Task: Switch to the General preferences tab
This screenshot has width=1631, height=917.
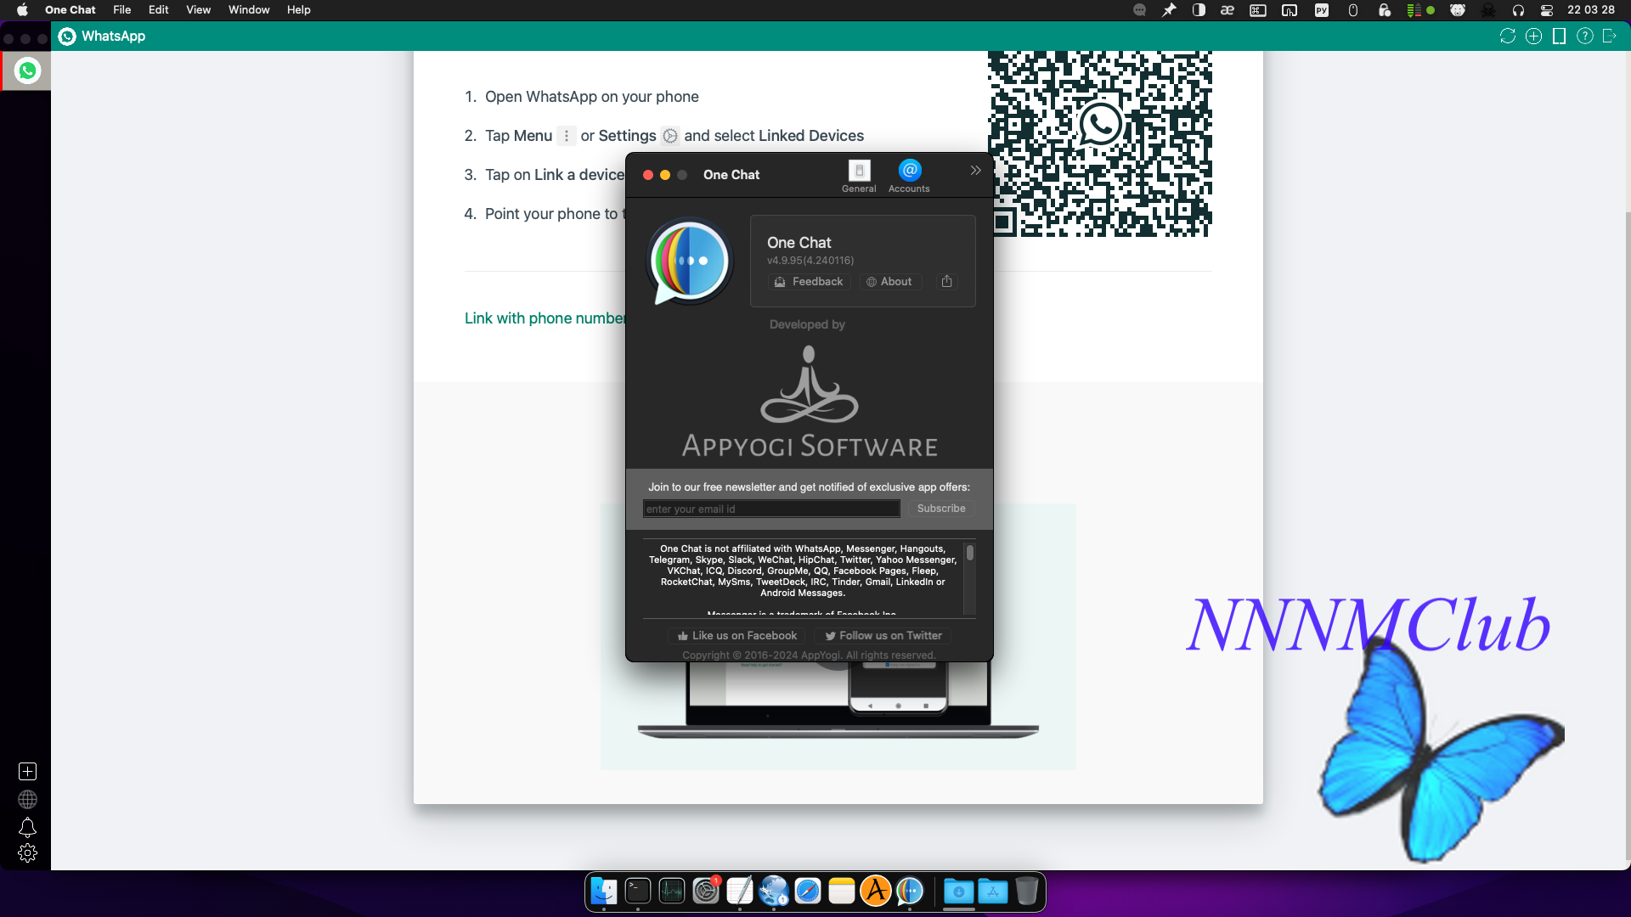Action: (x=859, y=177)
